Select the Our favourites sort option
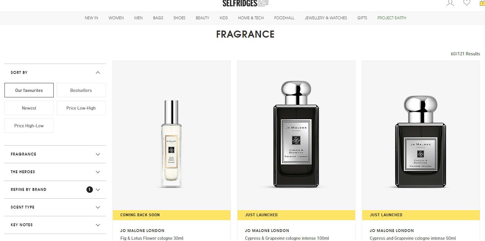The height and width of the screenshot is (241, 485). click(x=29, y=90)
